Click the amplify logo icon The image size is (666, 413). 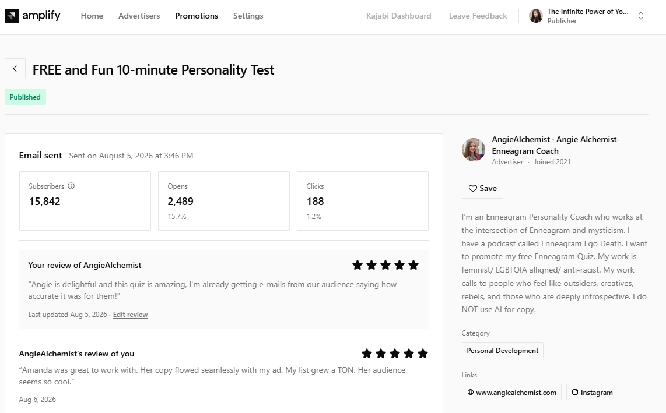(x=12, y=16)
